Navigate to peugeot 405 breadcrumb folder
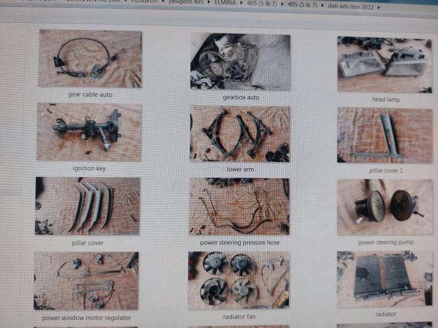The height and width of the screenshot is (328, 438). click(186, 1)
